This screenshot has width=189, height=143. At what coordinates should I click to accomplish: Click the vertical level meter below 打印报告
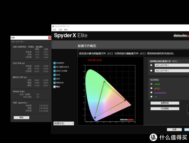[188, 109]
